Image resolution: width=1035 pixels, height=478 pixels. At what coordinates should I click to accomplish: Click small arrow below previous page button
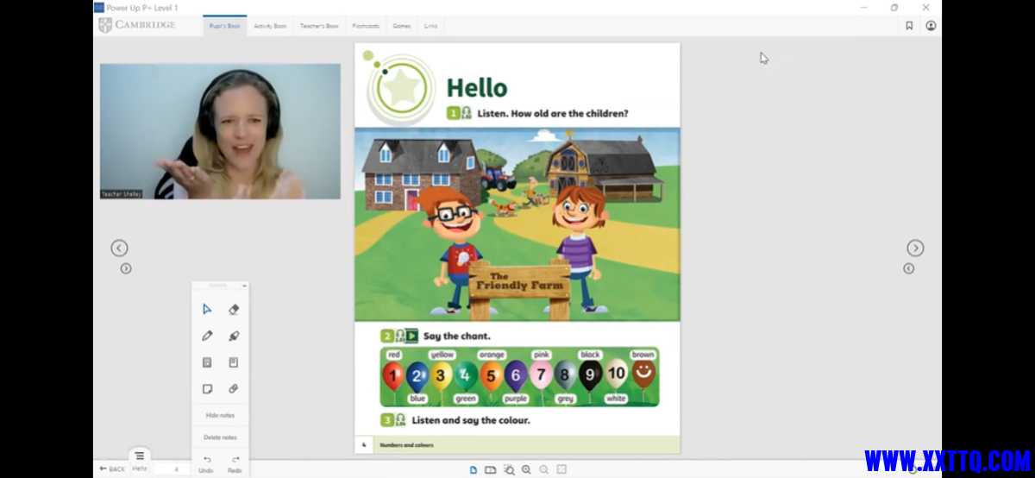click(x=126, y=268)
